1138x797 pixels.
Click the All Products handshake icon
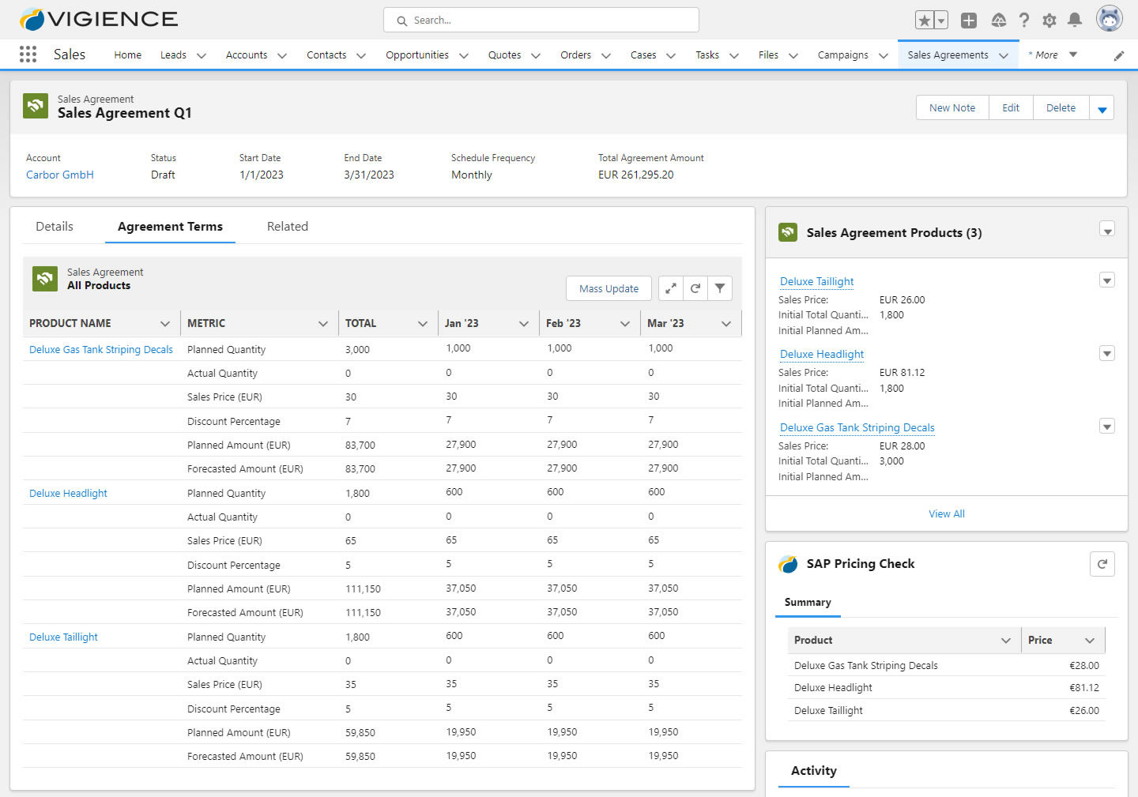pyautogui.click(x=45, y=279)
